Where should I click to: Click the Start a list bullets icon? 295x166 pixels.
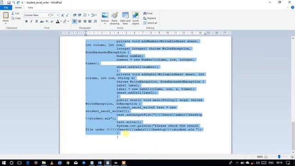(x=85, y=15)
